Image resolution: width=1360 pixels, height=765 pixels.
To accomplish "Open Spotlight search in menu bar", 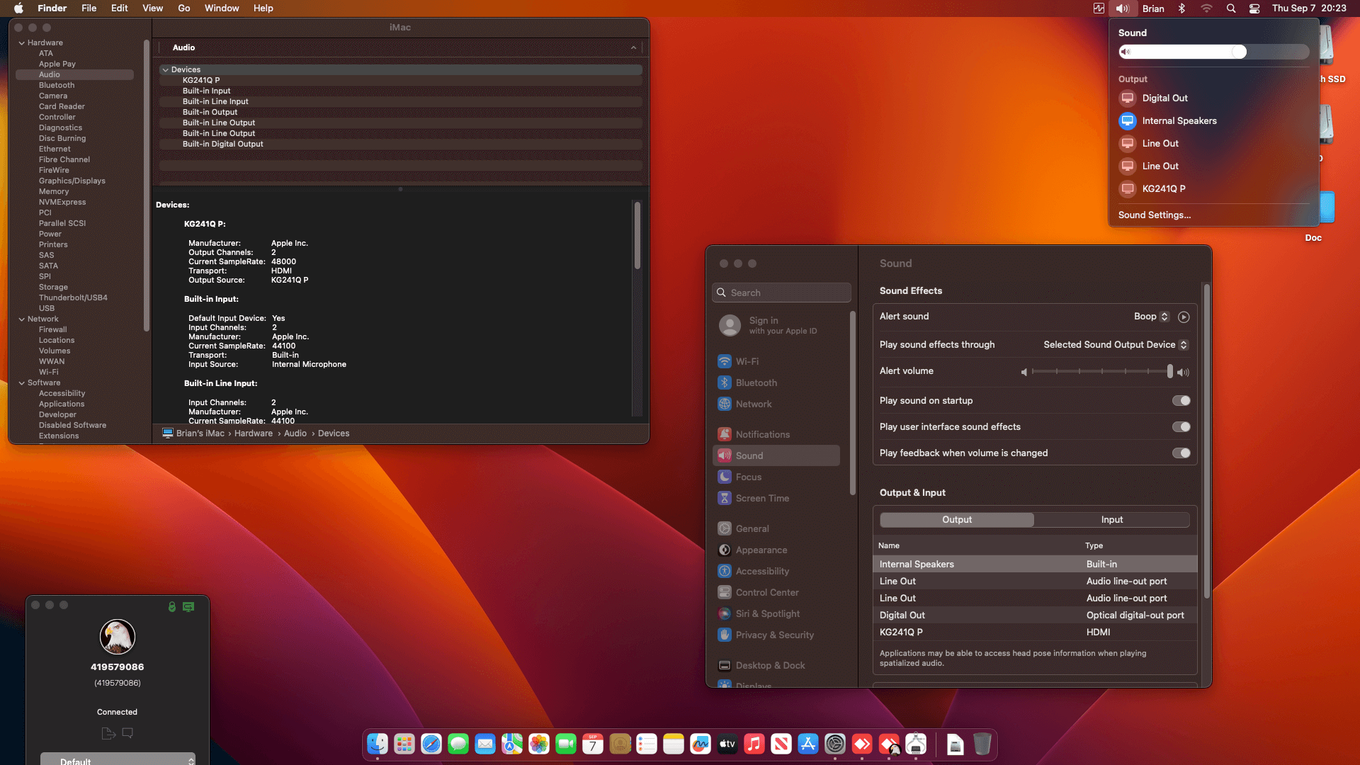I will 1231,8.
